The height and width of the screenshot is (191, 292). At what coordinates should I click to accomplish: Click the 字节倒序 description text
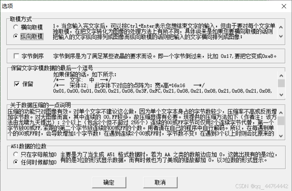(165, 56)
